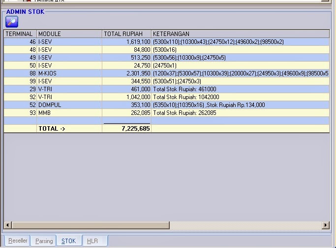This screenshot has height=248, width=336.
Task: Select the 1,619,100 total rupiah value
Action: [x=127, y=42]
